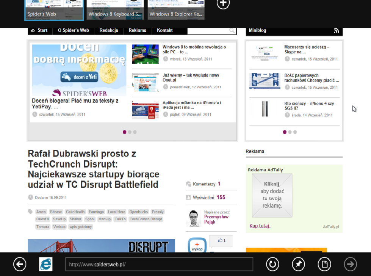Click the search magnifier icon

tap(232, 31)
